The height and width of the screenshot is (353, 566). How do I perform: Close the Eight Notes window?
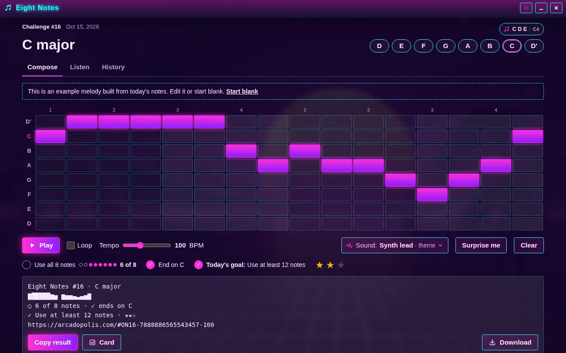click(x=556, y=8)
